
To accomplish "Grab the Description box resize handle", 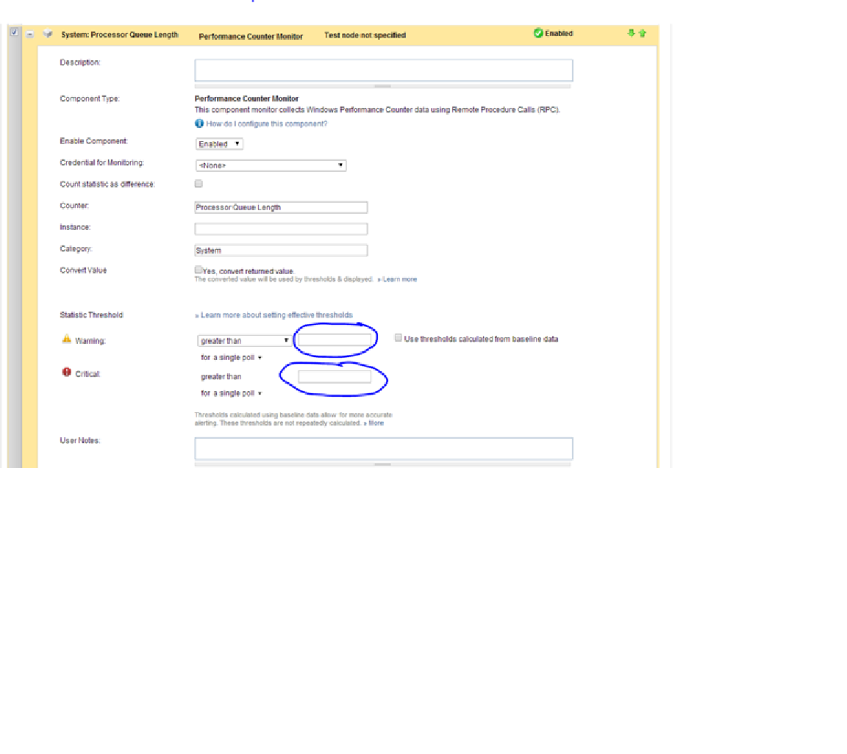I will pyautogui.click(x=382, y=86).
